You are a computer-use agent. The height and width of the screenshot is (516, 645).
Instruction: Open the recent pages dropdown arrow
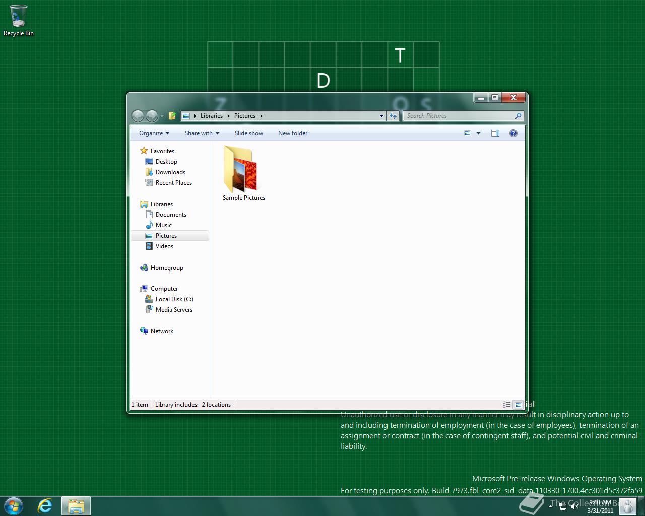tap(162, 116)
